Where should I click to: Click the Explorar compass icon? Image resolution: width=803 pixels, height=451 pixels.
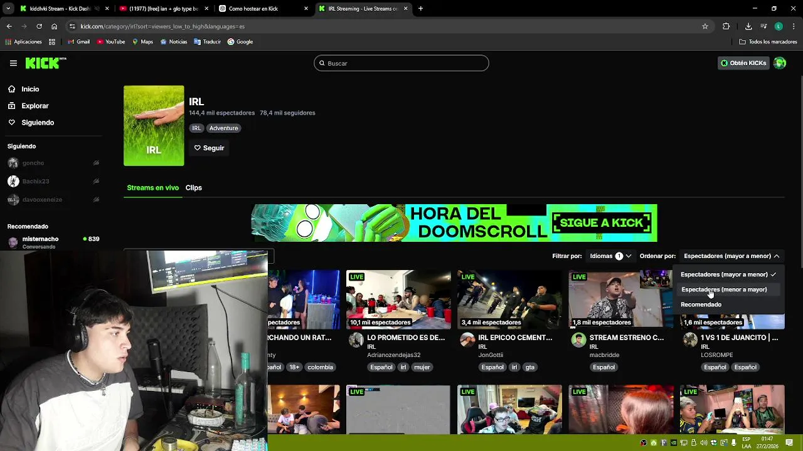click(12, 106)
